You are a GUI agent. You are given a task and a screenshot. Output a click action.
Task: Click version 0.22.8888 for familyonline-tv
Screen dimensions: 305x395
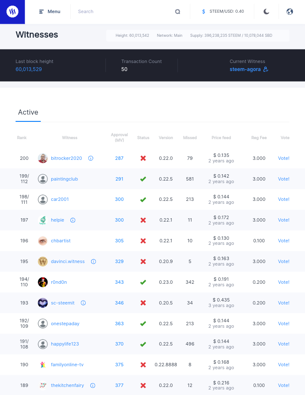click(x=166, y=365)
